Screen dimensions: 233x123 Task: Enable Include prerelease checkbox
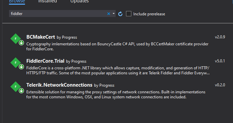click(129, 14)
